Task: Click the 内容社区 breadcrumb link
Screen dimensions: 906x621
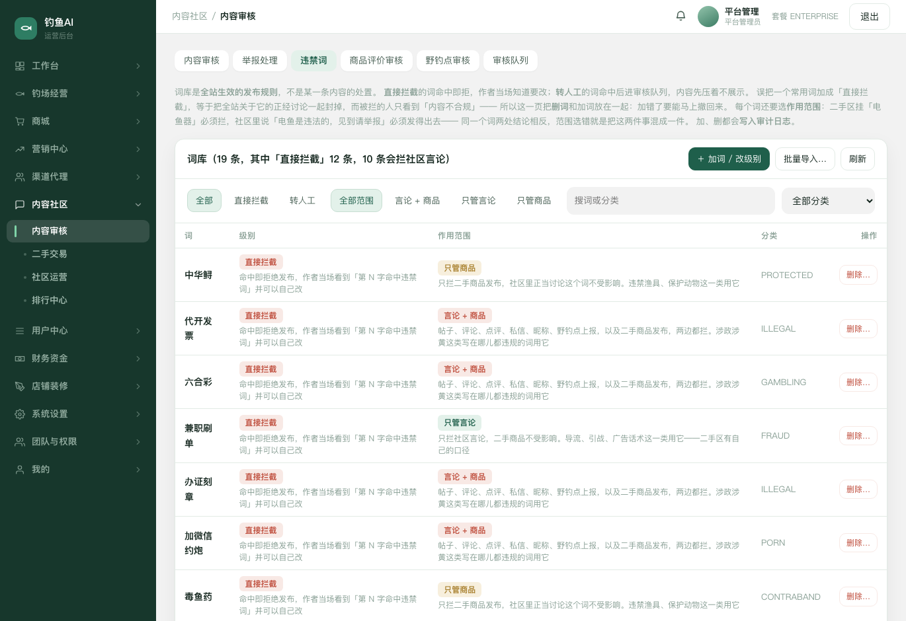Action: pos(190,17)
